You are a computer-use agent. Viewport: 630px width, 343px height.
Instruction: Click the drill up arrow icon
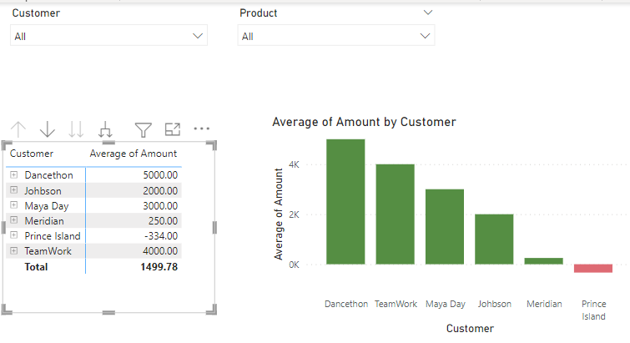(18, 129)
